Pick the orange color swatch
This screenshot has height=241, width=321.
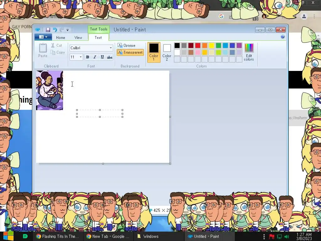point(204,45)
